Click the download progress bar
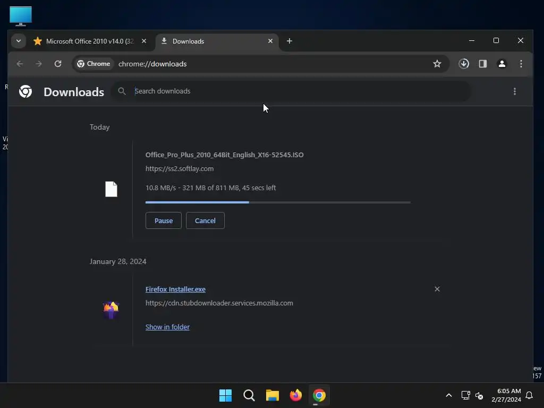This screenshot has width=544, height=408. [x=278, y=202]
